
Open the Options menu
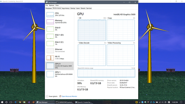pos(52,5)
